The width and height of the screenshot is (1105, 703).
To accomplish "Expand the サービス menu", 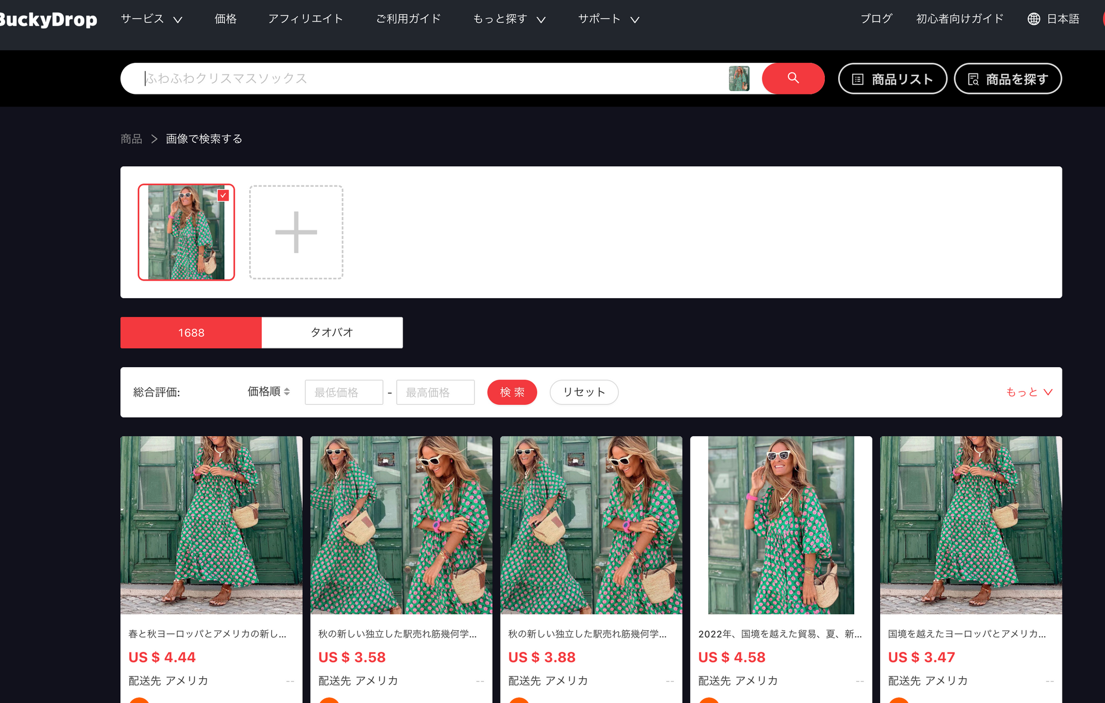I will click(151, 19).
